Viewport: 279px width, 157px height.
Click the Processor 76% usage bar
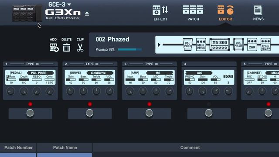pyautogui.click(x=130, y=49)
